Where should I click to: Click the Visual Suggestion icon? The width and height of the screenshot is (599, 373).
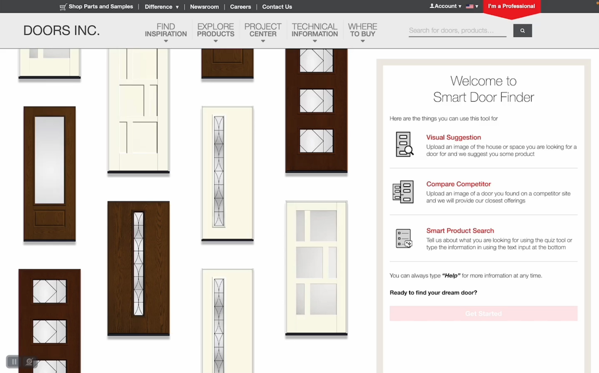[404, 144]
